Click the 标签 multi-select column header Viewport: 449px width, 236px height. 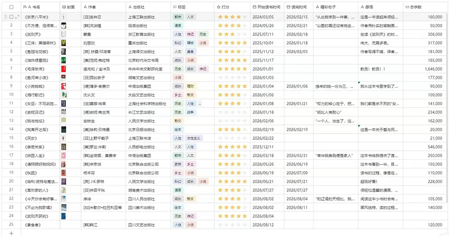pos(192,7)
